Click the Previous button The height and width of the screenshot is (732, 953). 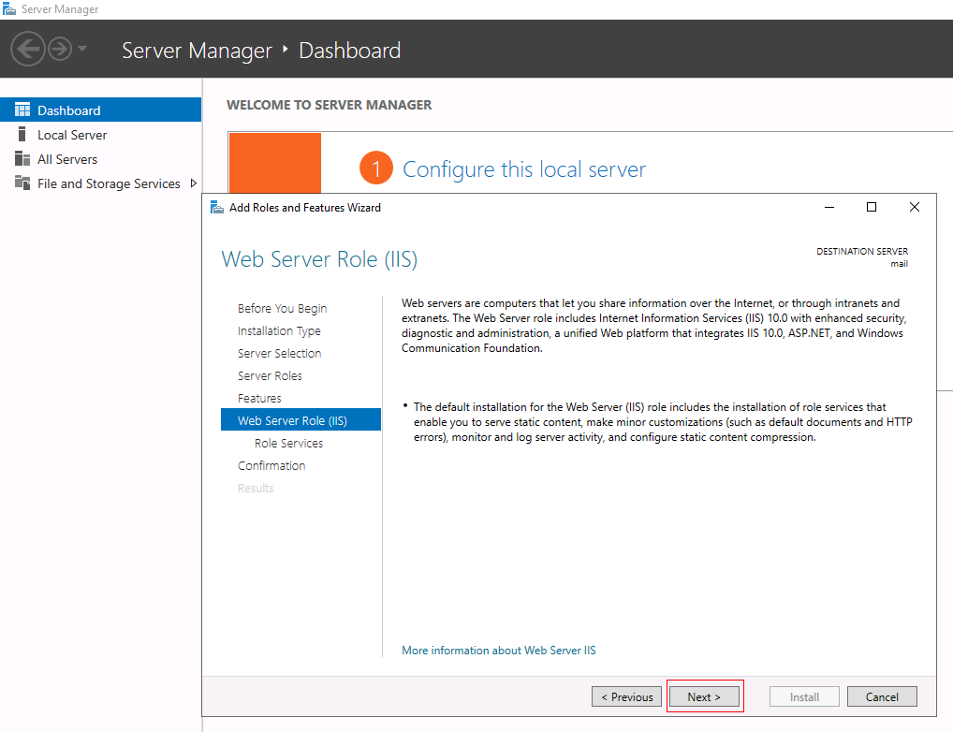[626, 696]
